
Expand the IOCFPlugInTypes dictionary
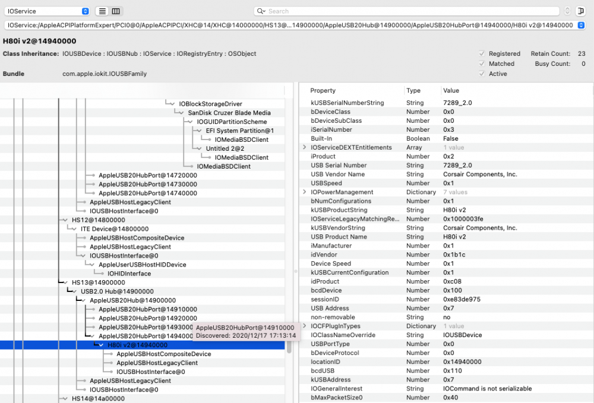point(305,326)
